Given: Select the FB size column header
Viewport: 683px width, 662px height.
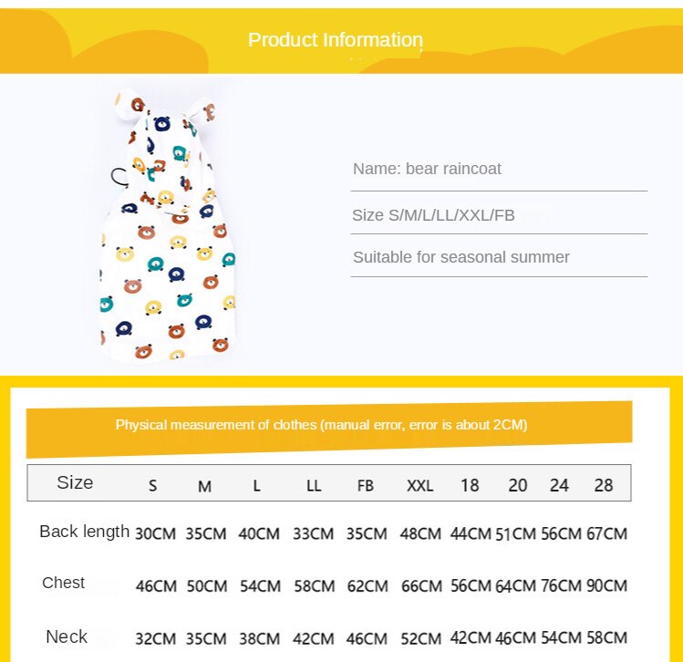Looking at the screenshot, I should tap(366, 485).
